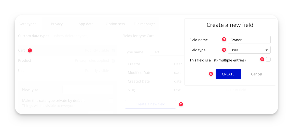
Task: Open the App data tab
Action: click(86, 24)
